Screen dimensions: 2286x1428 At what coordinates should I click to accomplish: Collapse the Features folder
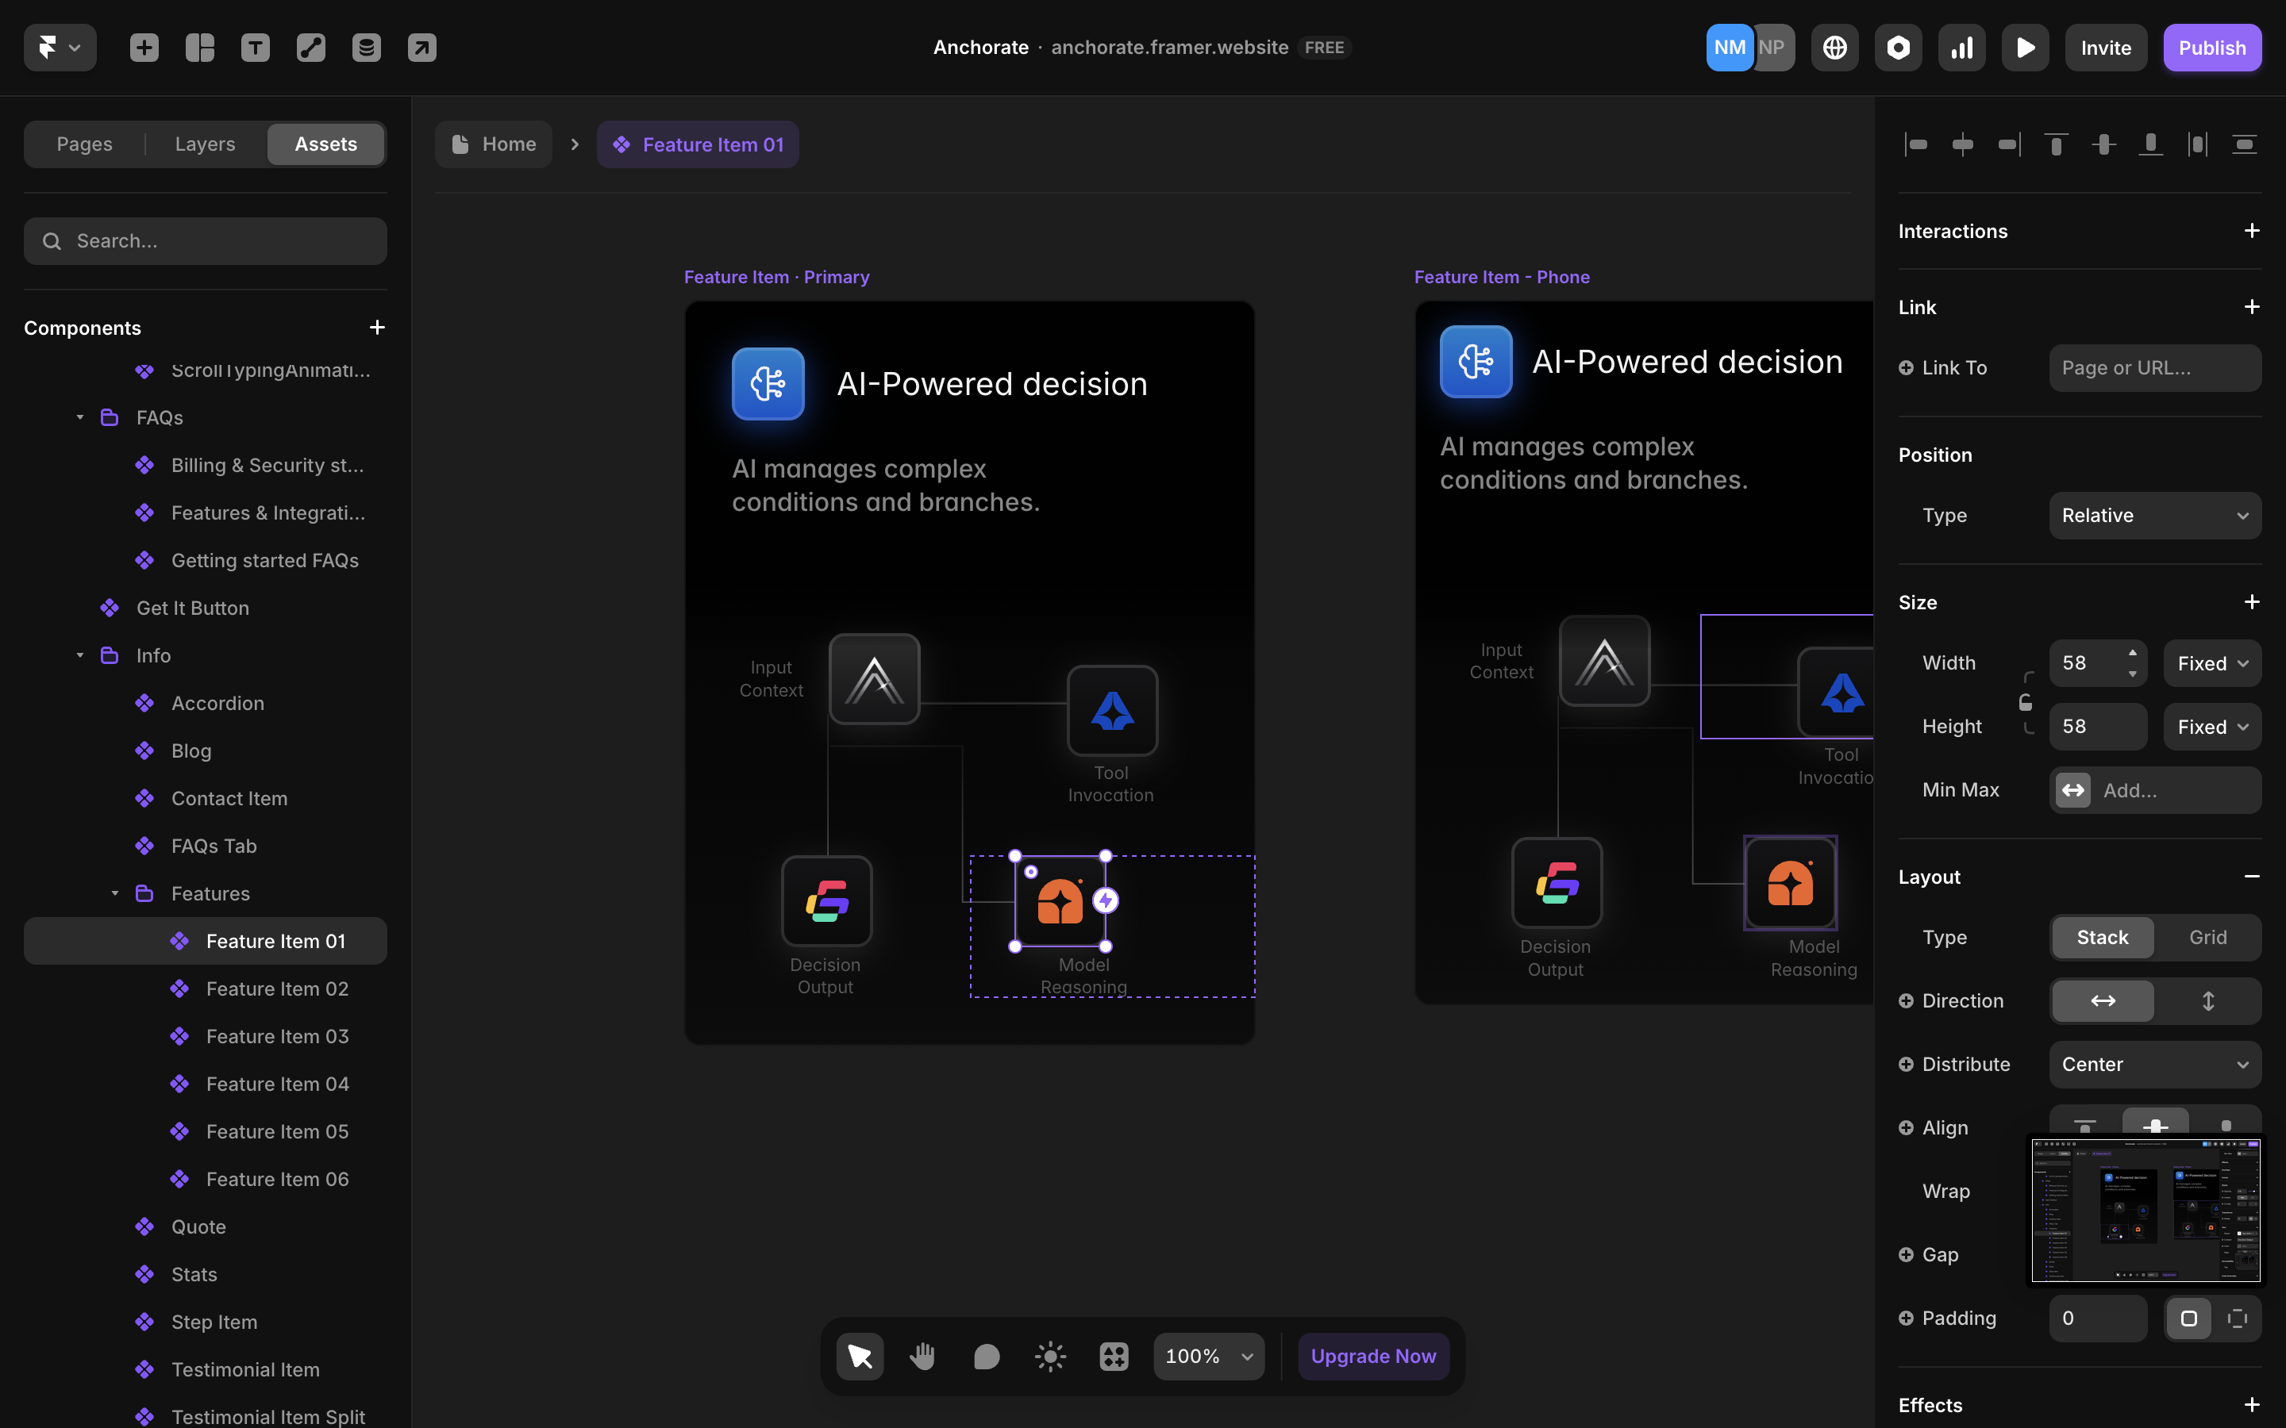(114, 893)
